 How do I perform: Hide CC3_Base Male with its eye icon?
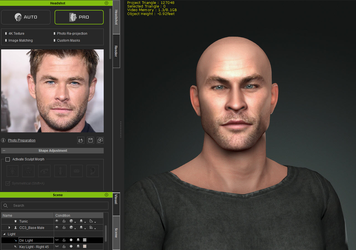click(57, 228)
